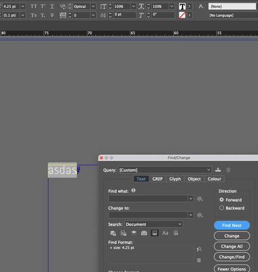This screenshot has width=258, height=272.
Task: Toggle Small Caps formatting
Action: pyautogui.click(x=34, y=16)
